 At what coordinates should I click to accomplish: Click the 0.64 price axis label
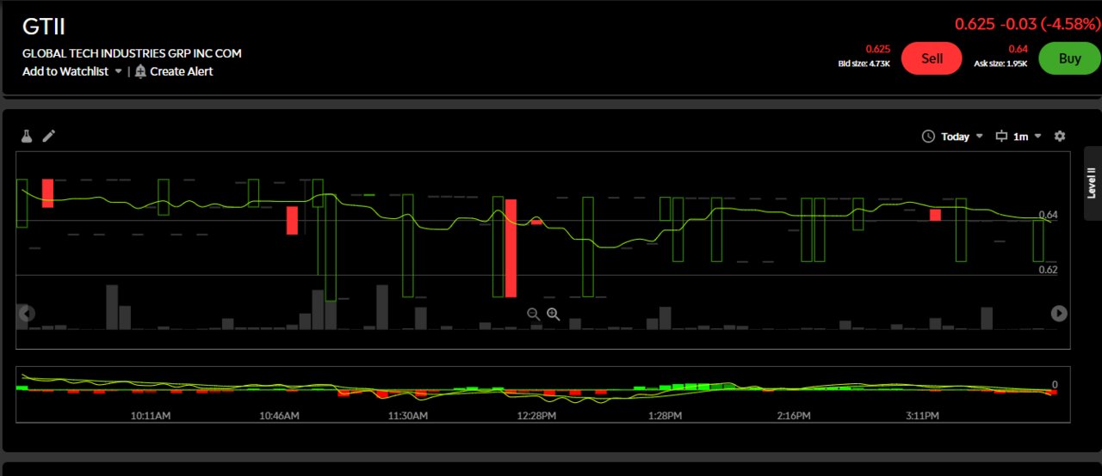[1048, 215]
